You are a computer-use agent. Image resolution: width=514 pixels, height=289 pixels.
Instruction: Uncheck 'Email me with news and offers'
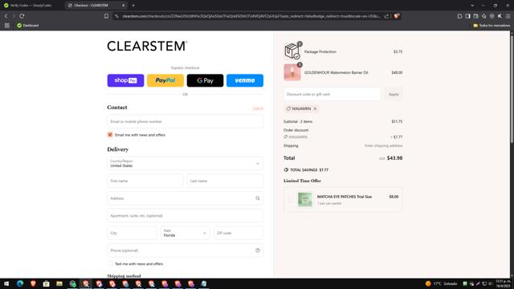tap(110, 135)
